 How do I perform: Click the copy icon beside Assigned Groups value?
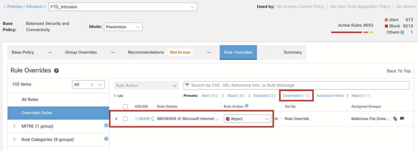pos(395,118)
